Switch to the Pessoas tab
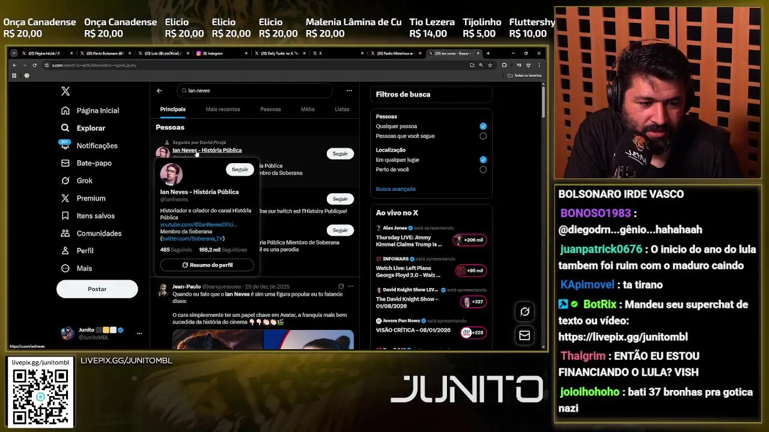Image resolution: width=769 pixels, height=432 pixels. [270, 109]
